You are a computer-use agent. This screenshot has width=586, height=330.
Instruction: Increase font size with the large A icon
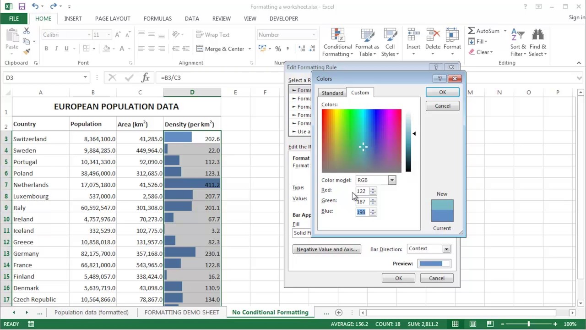click(118, 35)
